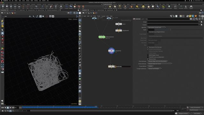This screenshot has height=115, width=204.
Task: Select the Tube shelf tool
Action: (x=11, y=7)
